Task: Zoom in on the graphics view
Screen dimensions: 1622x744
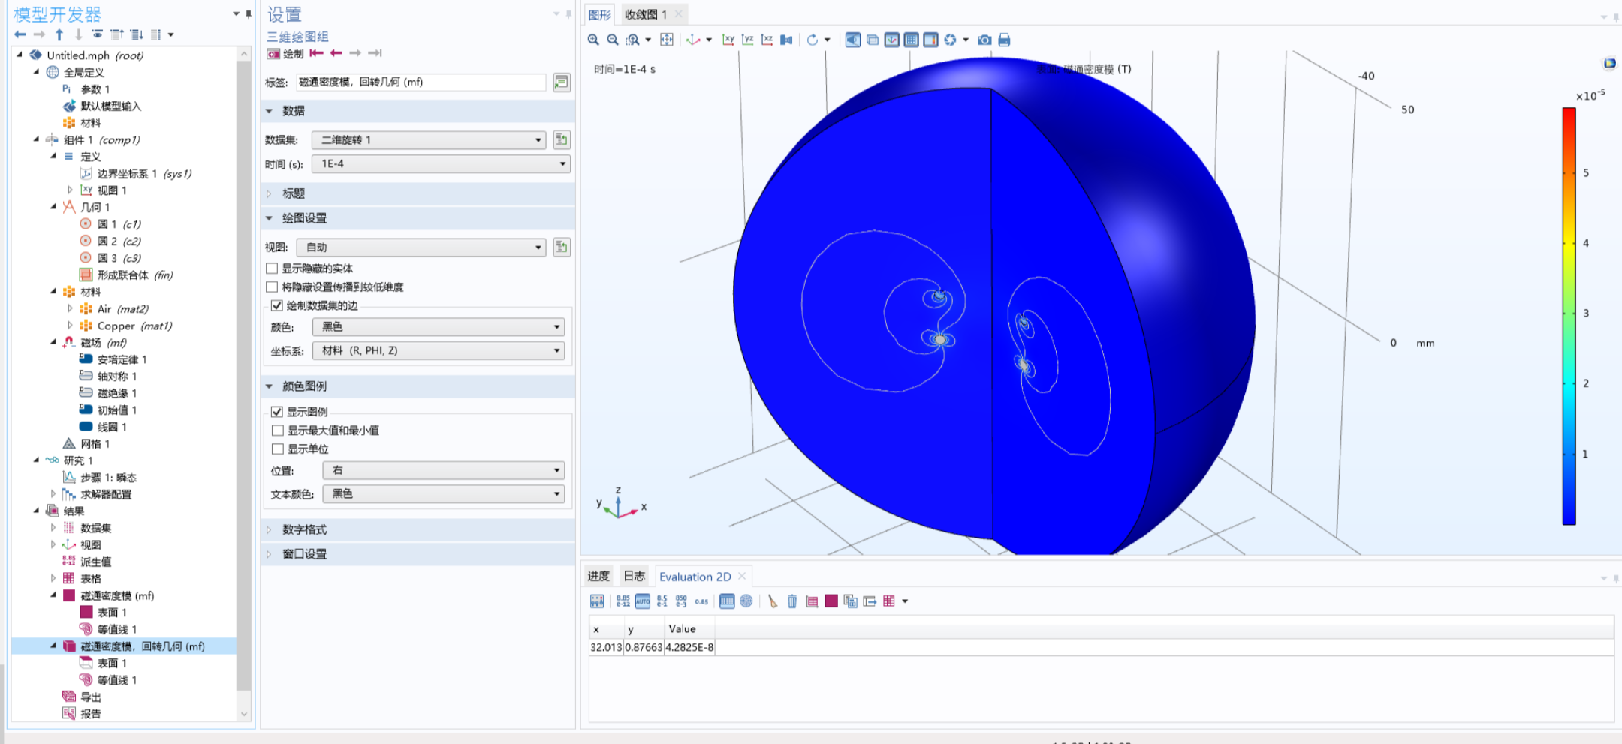Action: point(593,40)
